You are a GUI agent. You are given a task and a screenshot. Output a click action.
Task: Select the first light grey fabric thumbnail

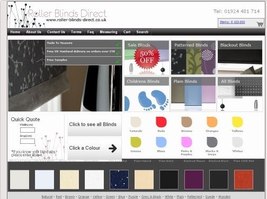[x=20, y=179]
